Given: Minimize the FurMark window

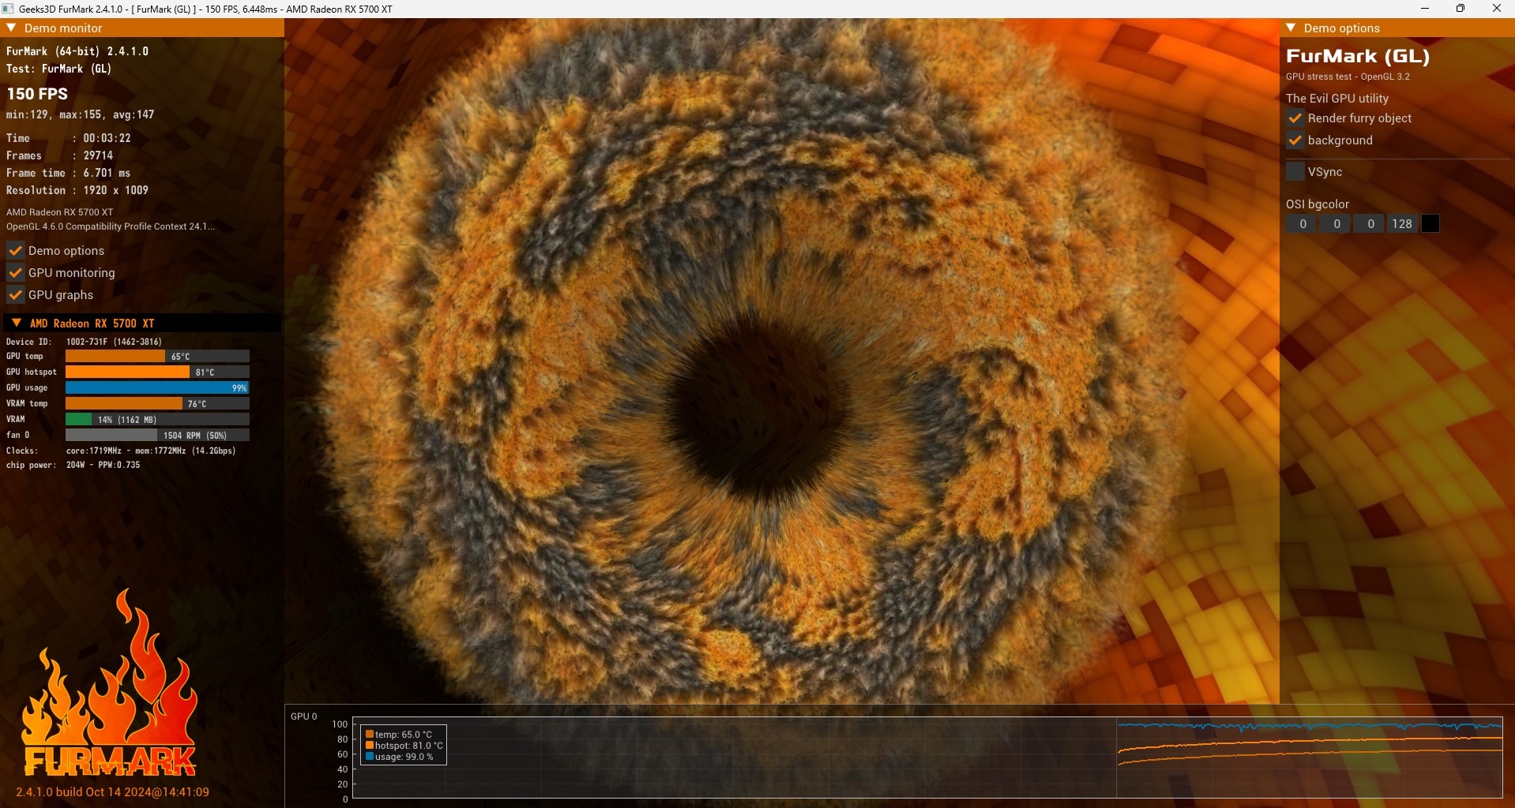Looking at the screenshot, I should [1425, 9].
